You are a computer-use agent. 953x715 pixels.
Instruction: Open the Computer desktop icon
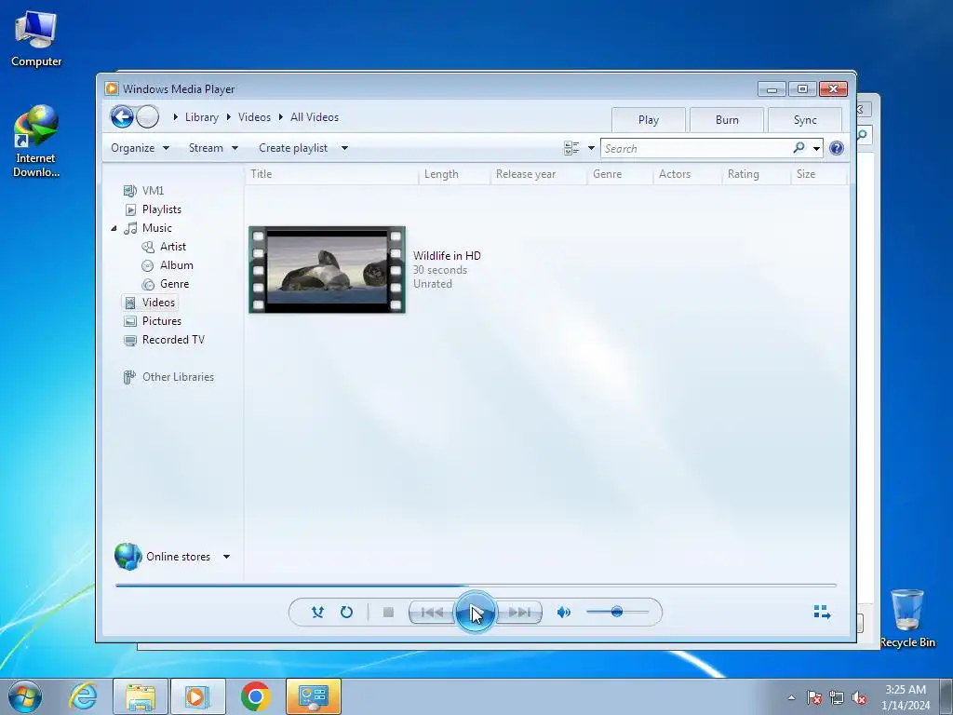click(x=36, y=39)
